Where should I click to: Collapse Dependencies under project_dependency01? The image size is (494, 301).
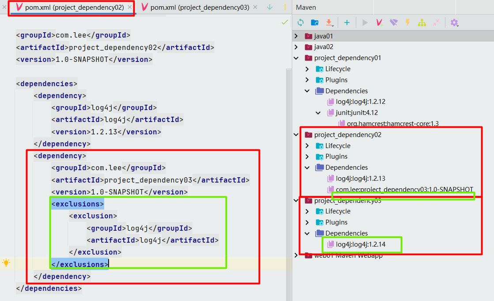(307, 91)
